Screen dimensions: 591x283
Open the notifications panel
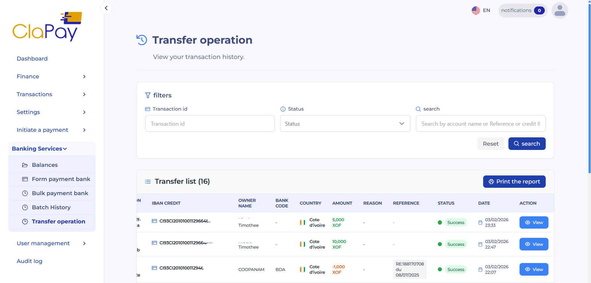click(522, 10)
